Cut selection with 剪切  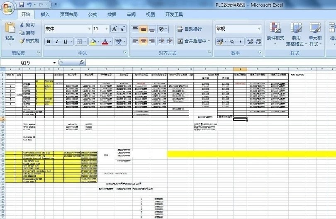pyautogui.click(x=27, y=25)
